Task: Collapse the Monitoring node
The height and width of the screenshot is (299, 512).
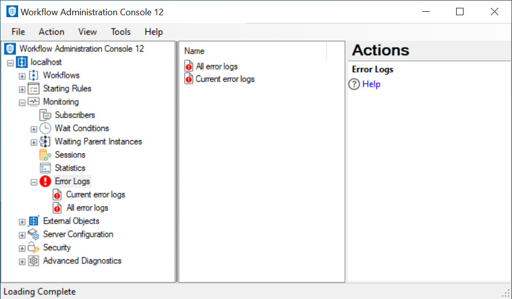Action: pyautogui.click(x=22, y=102)
